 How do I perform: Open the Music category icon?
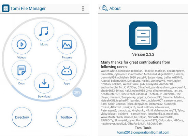tap(44, 31)
